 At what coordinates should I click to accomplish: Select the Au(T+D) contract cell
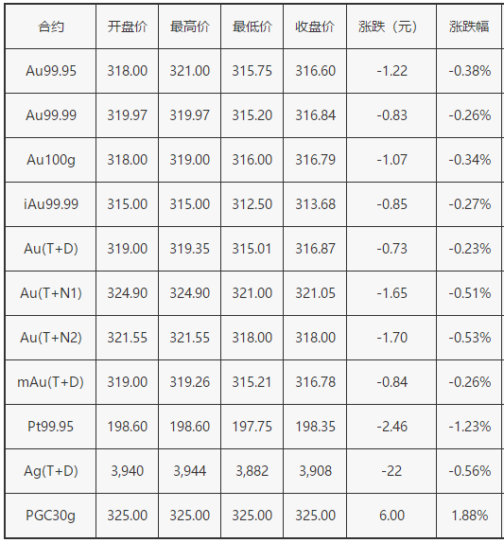51,249
